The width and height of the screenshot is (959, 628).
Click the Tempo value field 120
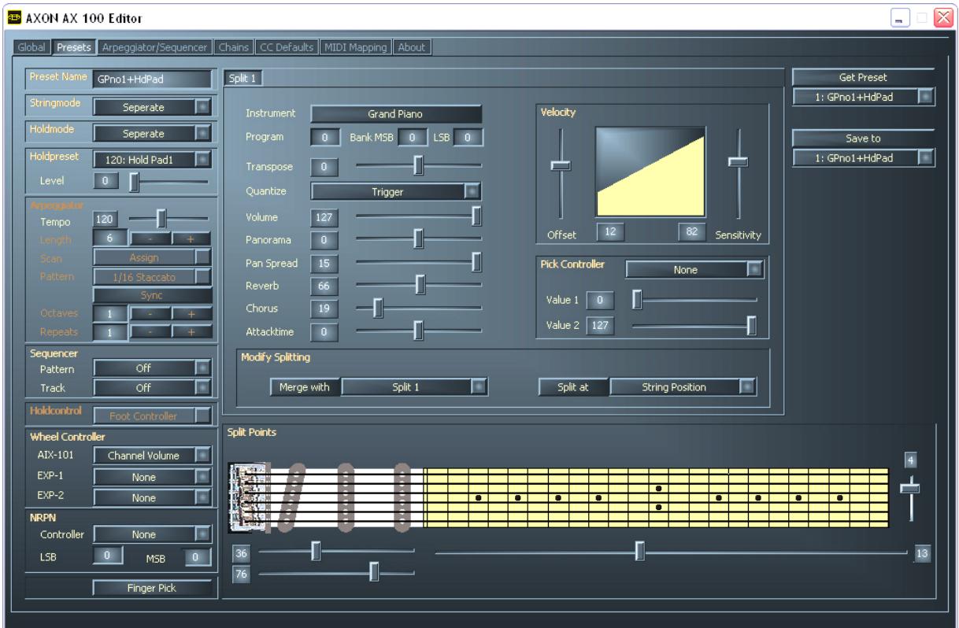click(x=104, y=219)
